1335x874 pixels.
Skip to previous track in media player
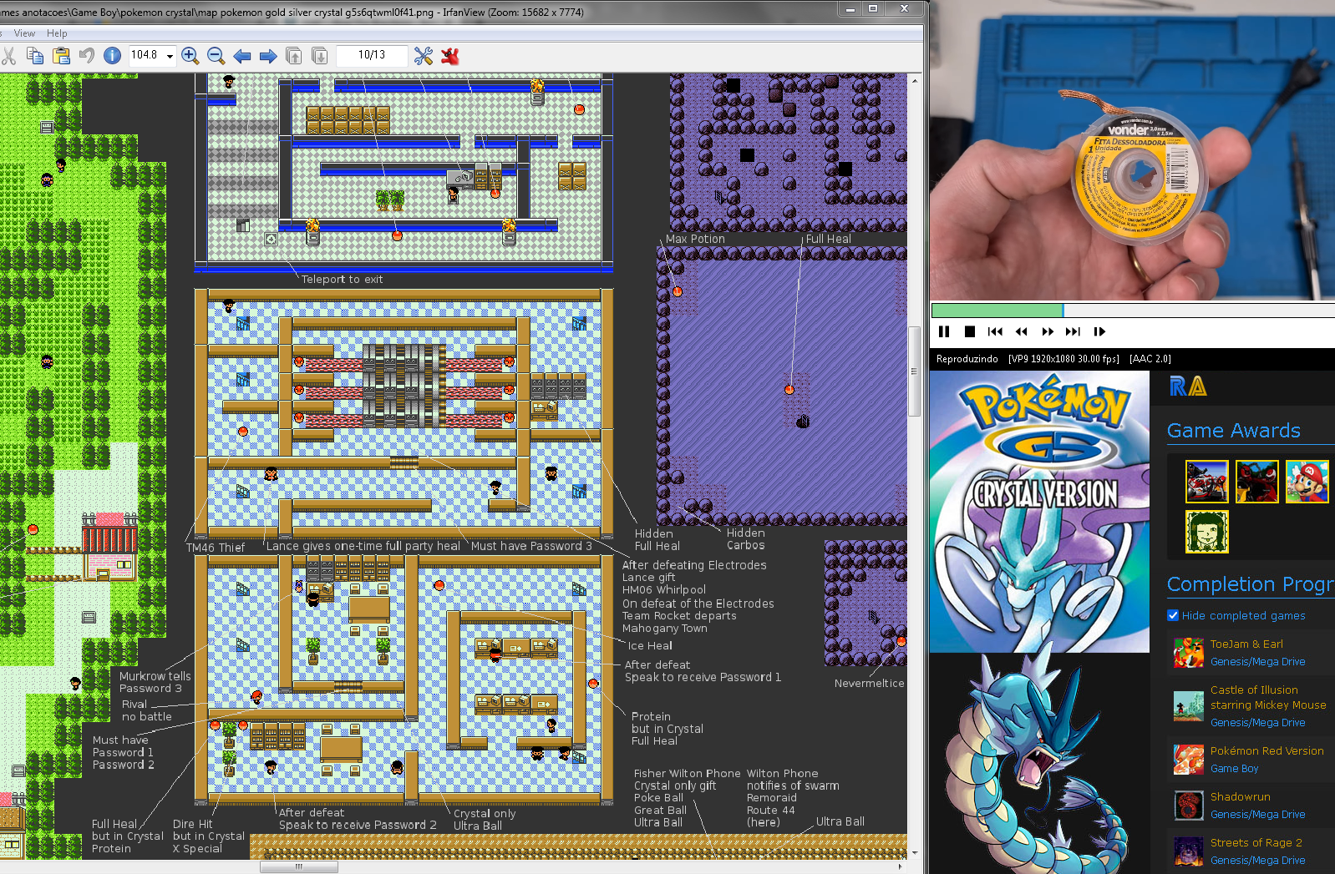995,331
